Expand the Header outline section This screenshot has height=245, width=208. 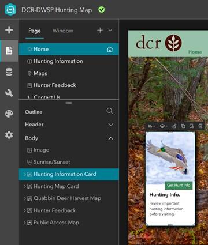point(110,125)
